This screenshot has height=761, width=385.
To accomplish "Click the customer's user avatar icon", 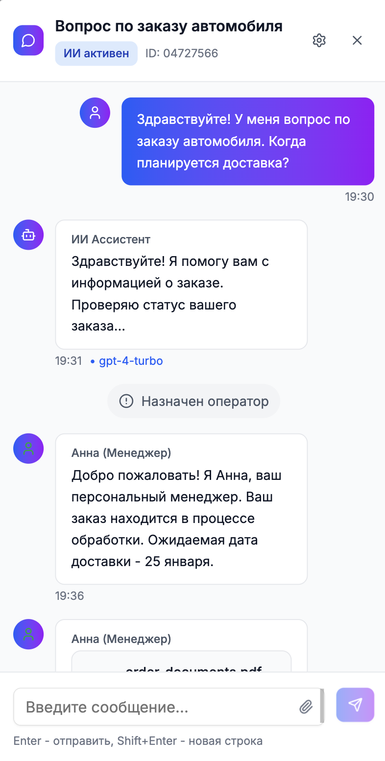I will tap(95, 113).
